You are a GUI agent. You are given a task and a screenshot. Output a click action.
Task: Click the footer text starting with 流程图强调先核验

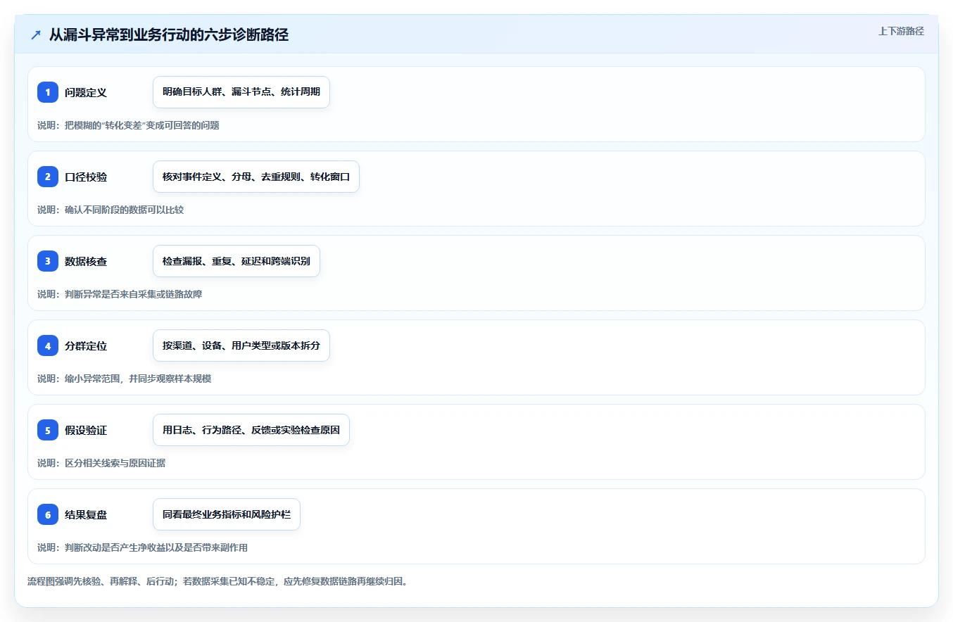pyautogui.click(x=217, y=582)
